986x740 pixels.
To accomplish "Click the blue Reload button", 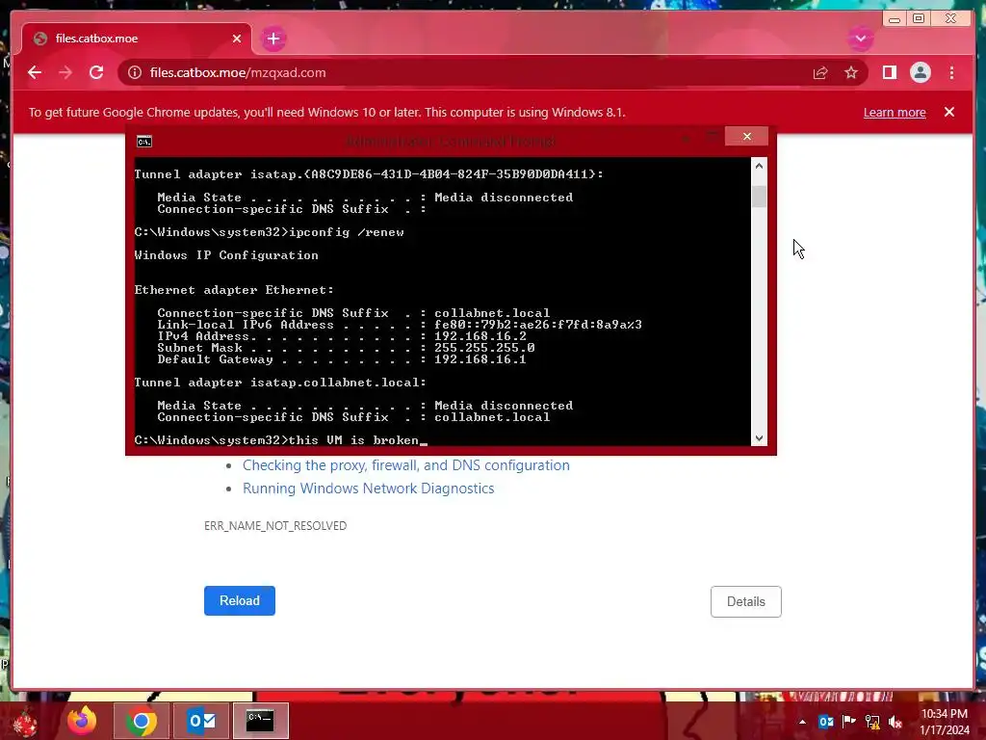I will [240, 600].
